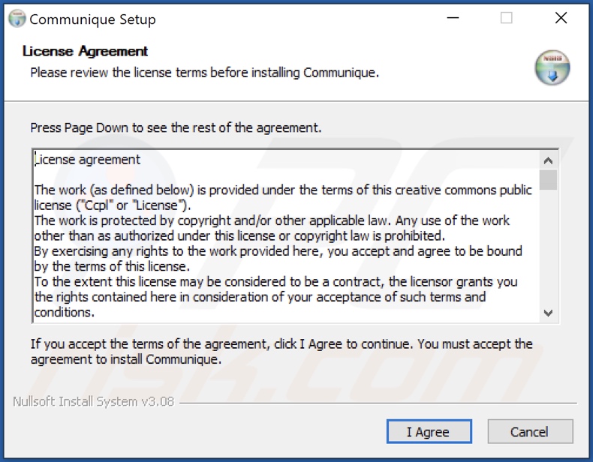Click the empty scrollbar track below the thumb
This screenshot has width=593, height=462.
pyautogui.click(x=548, y=247)
